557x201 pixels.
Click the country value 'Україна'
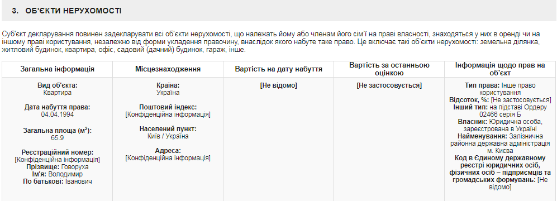click(168, 93)
